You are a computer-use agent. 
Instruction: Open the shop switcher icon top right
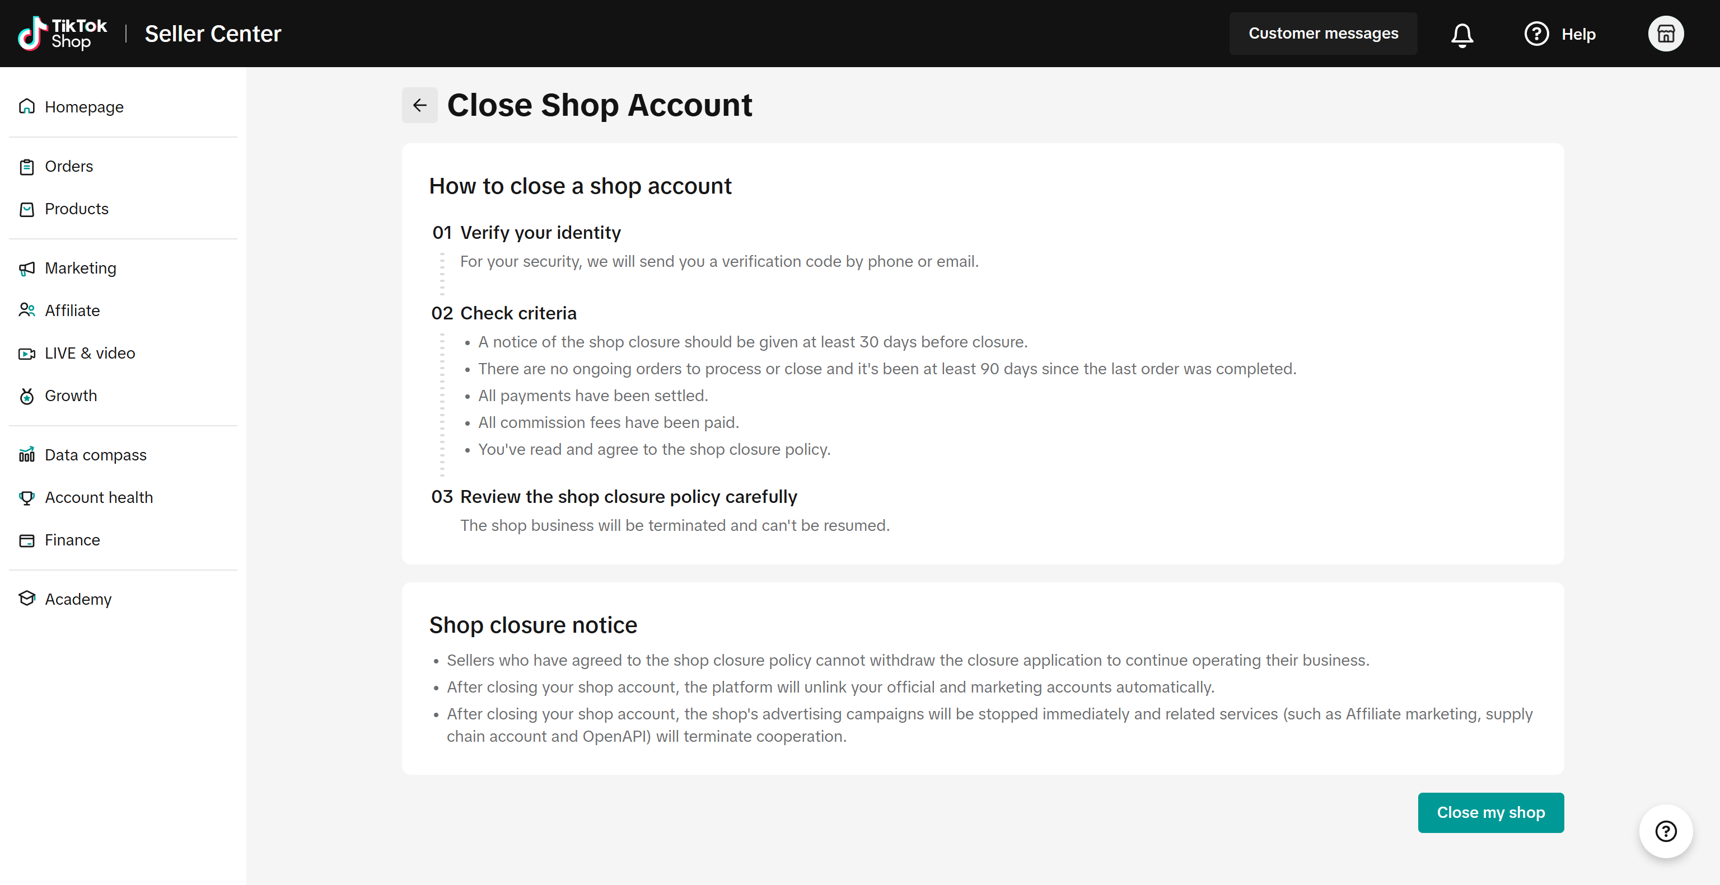(x=1666, y=34)
